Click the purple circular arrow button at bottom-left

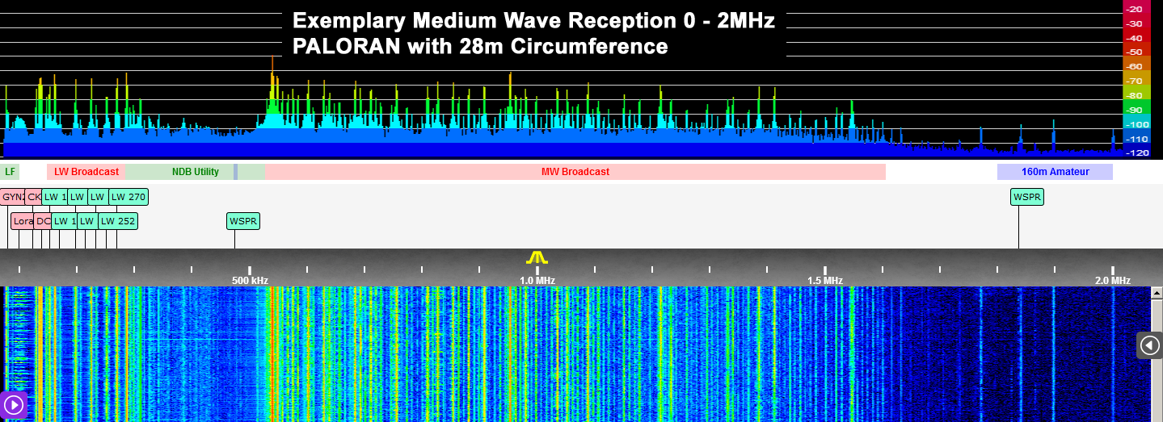[x=13, y=404]
